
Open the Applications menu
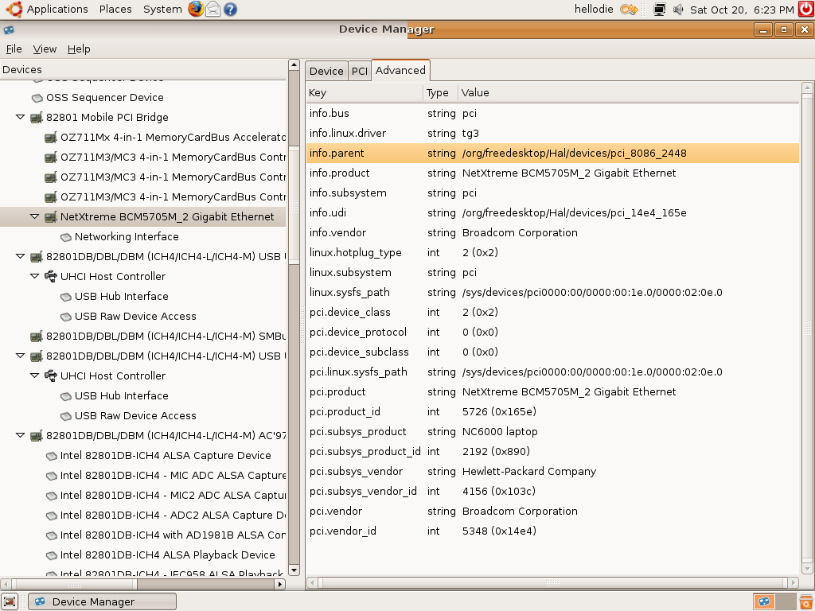56,10
